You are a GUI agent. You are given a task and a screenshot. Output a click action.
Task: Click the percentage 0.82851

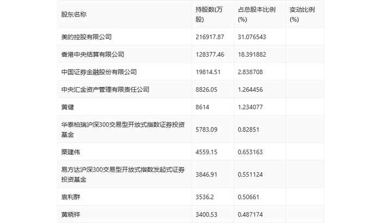pyautogui.click(x=248, y=130)
